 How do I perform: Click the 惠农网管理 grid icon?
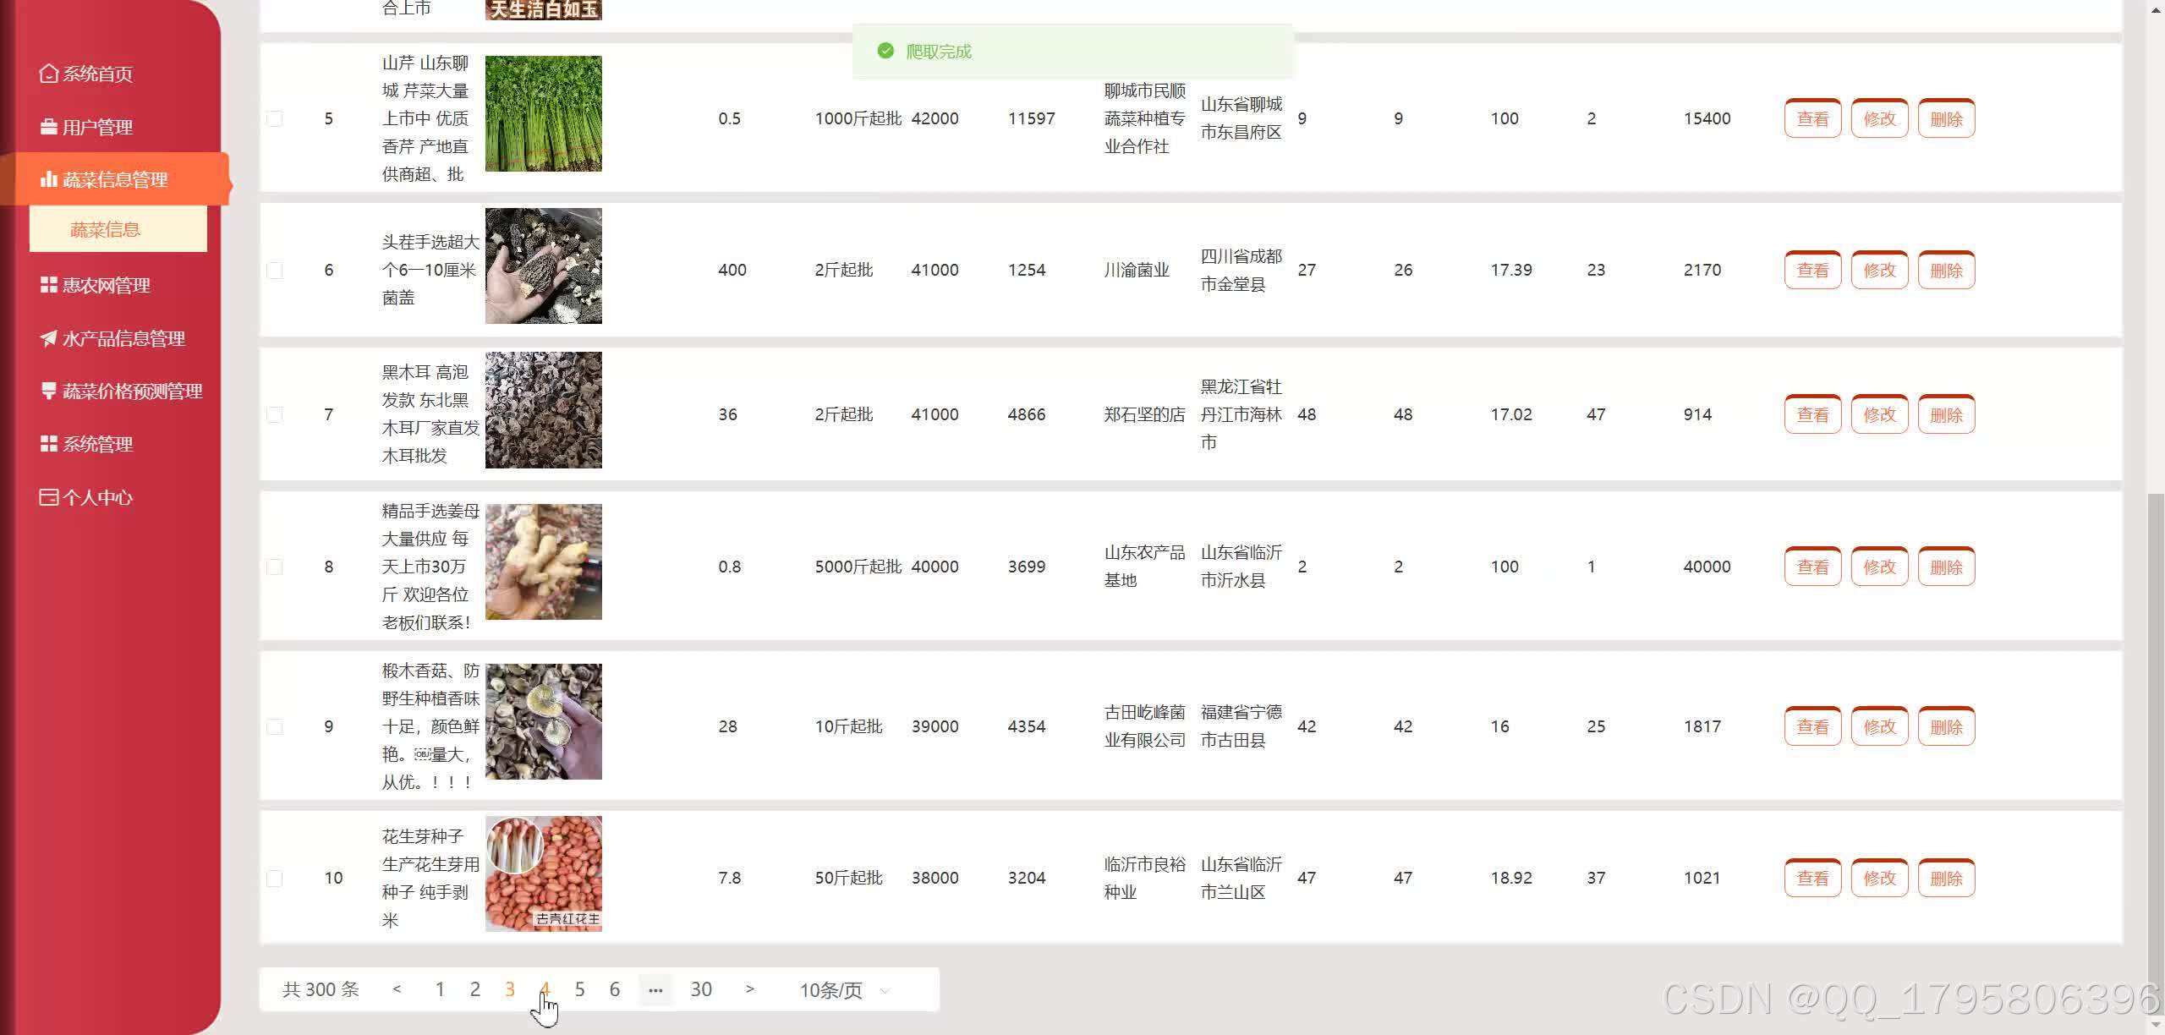point(48,285)
